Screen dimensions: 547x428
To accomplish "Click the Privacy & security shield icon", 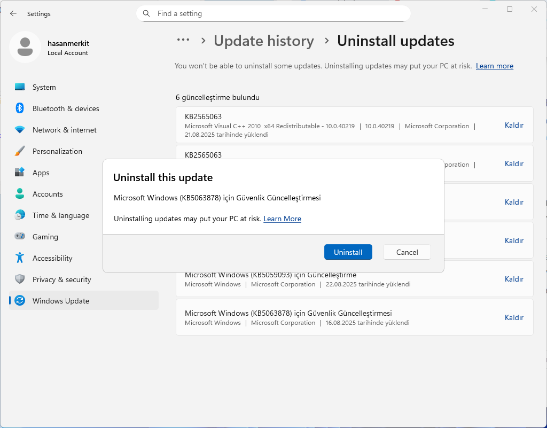I will point(20,279).
